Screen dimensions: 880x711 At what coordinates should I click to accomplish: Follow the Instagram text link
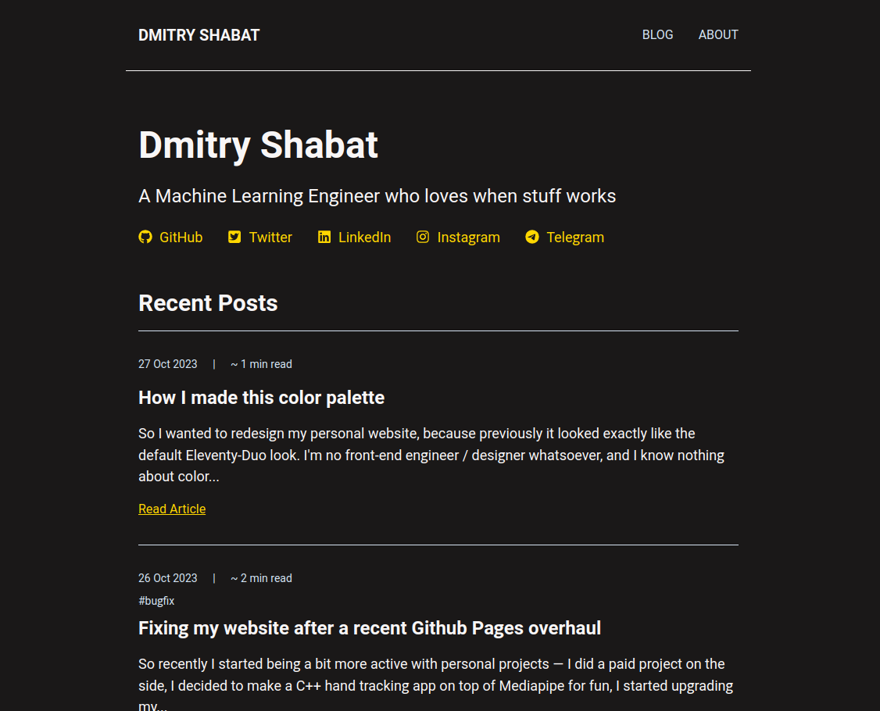[x=468, y=238]
